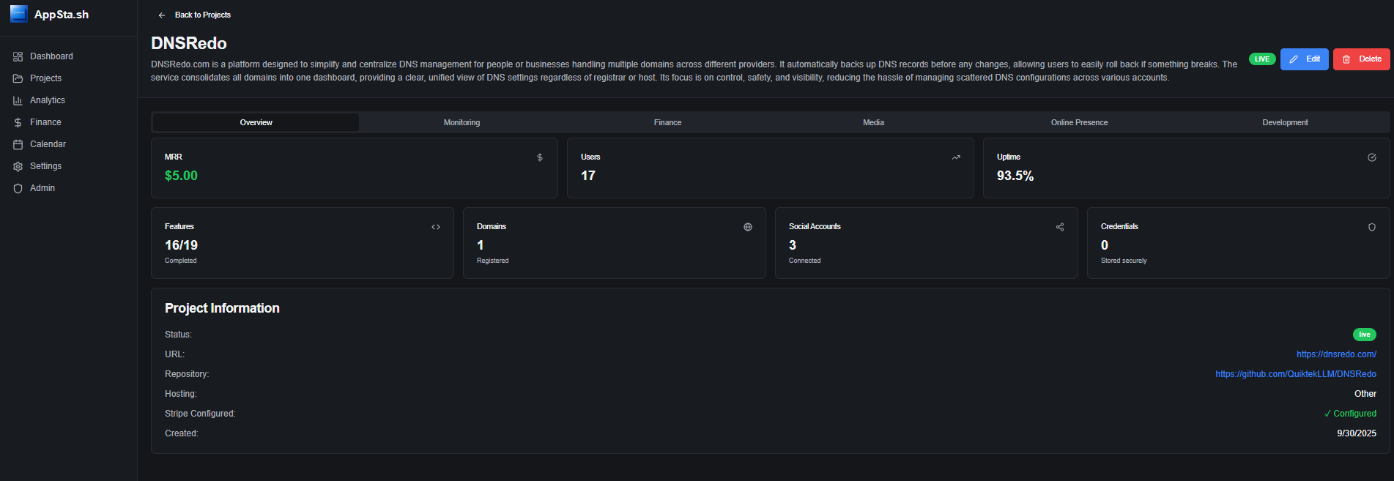1394x481 pixels.
Task: Switch to the Development tab
Action: [x=1285, y=122]
